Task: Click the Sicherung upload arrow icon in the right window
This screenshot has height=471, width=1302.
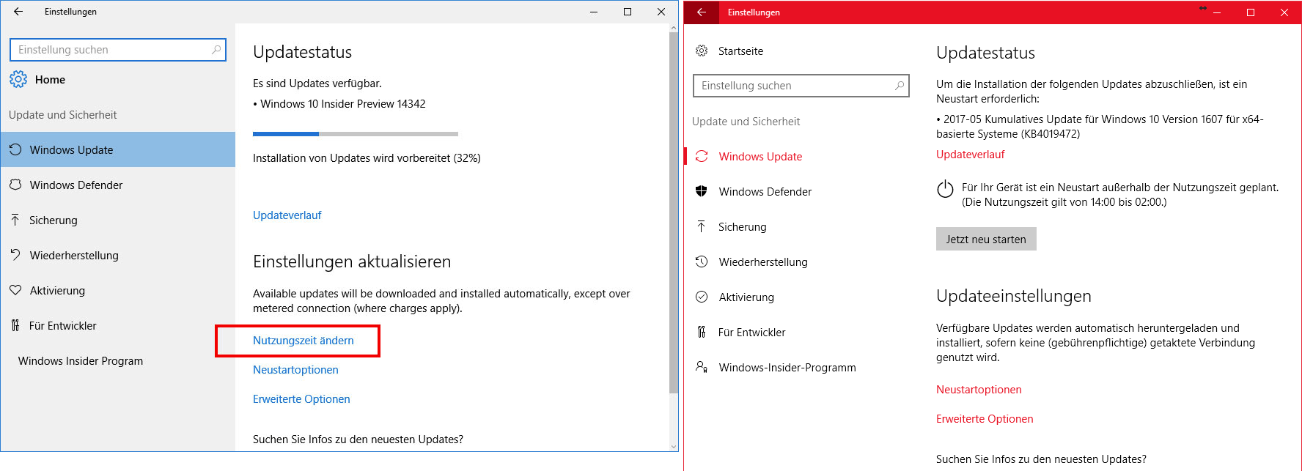Action: (x=702, y=226)
